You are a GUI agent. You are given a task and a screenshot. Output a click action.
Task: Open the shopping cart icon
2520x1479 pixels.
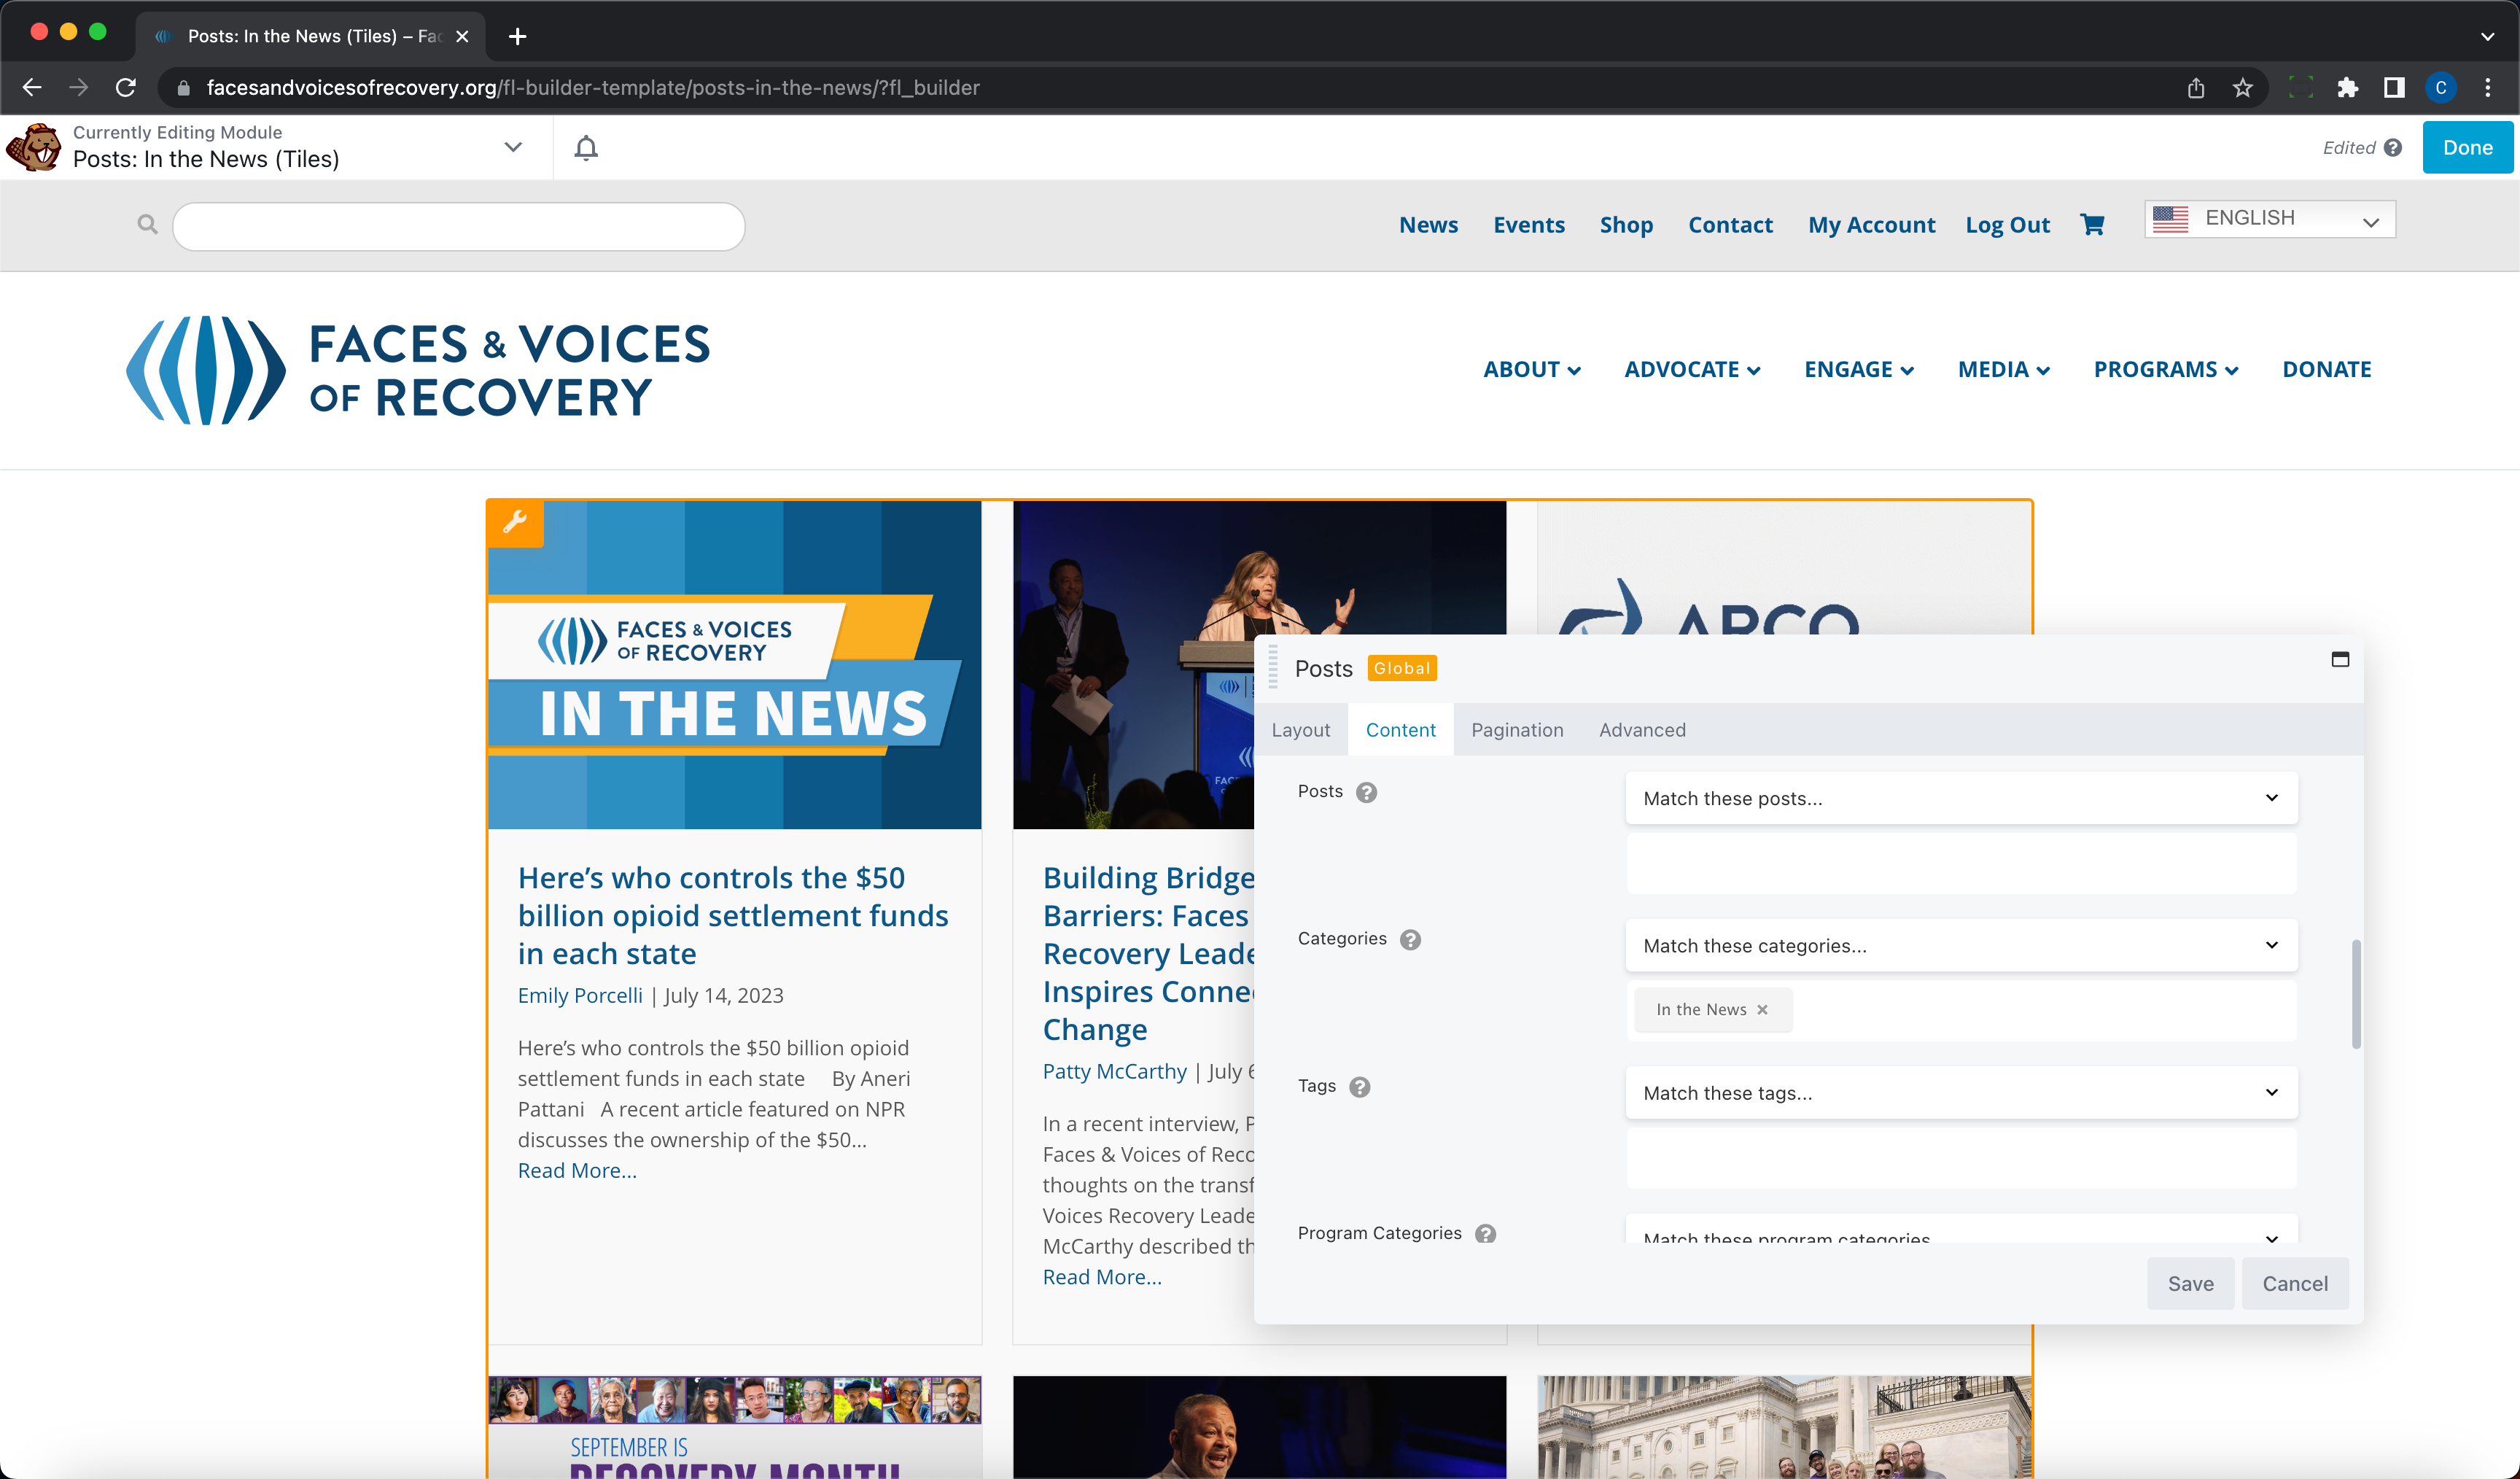point(2092,225)
